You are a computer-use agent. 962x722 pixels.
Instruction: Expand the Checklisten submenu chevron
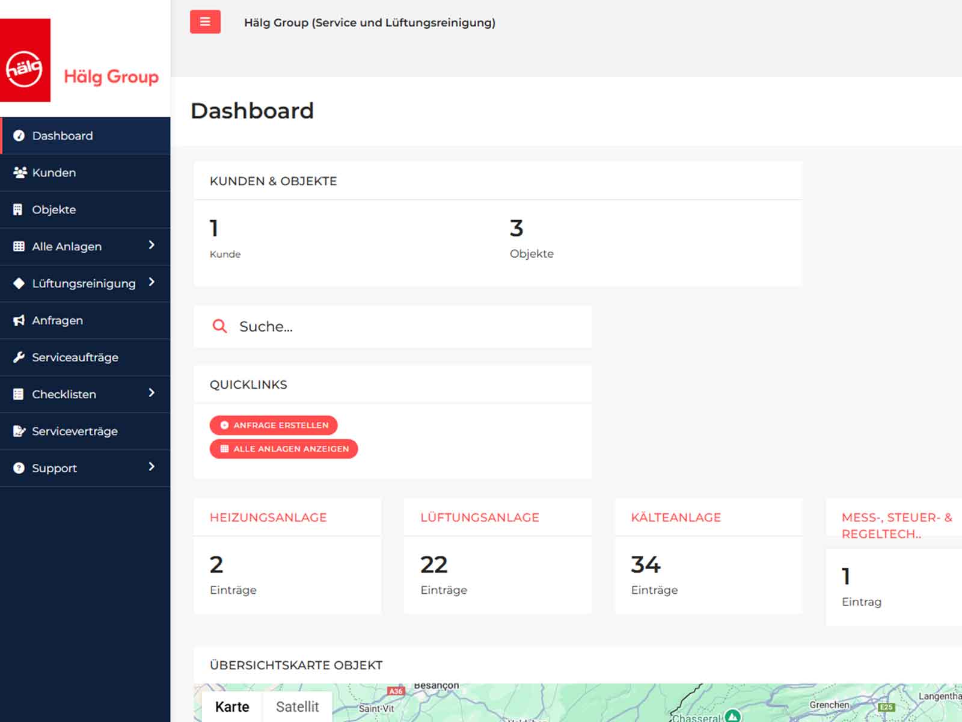pos(152,393)
